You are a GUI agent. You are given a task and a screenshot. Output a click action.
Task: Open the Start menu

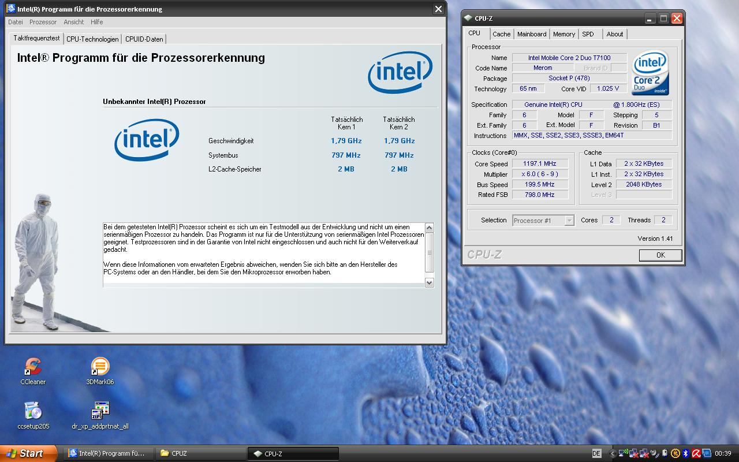click(28, 453)
